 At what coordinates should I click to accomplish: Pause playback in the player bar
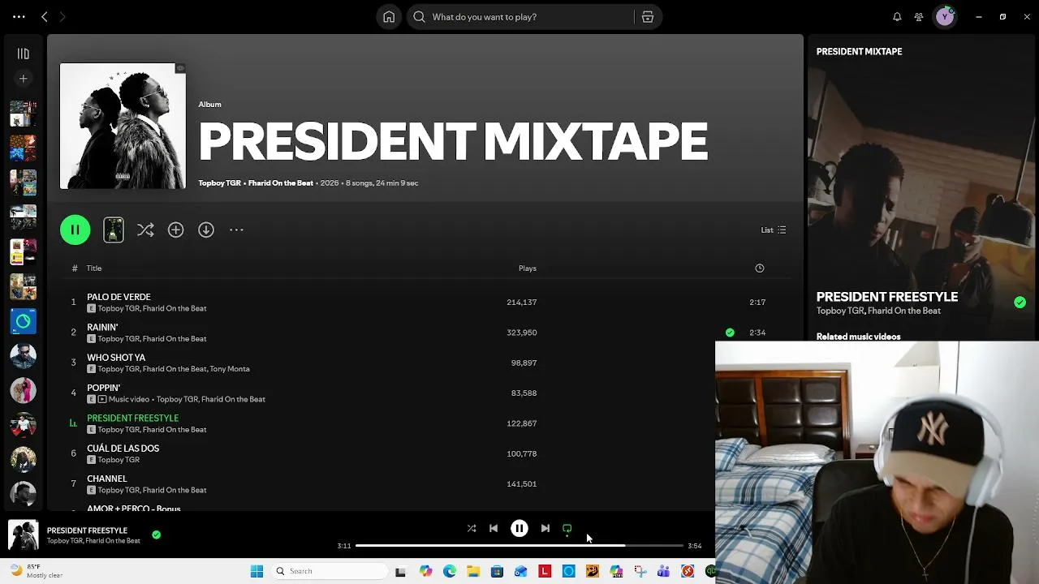[519, 529]
